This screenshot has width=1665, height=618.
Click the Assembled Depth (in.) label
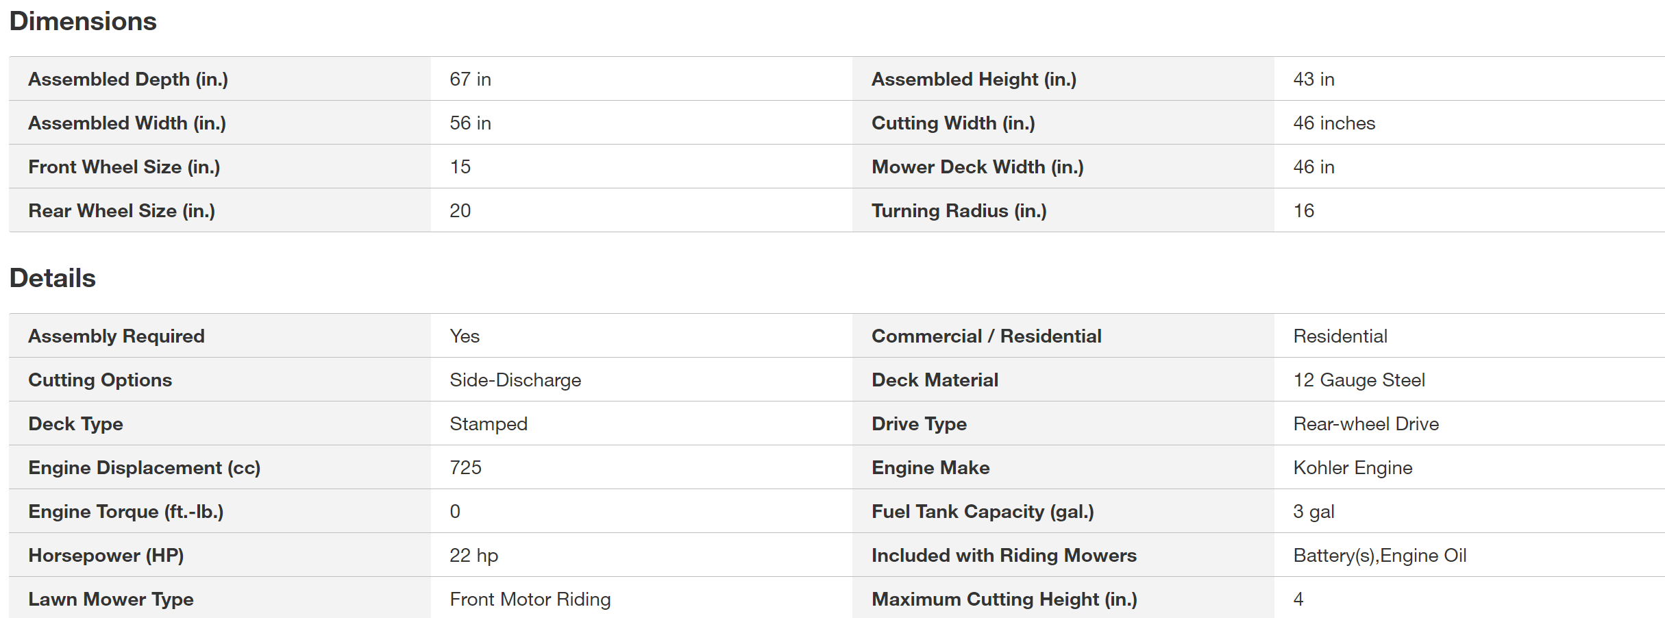pos(128,79)
